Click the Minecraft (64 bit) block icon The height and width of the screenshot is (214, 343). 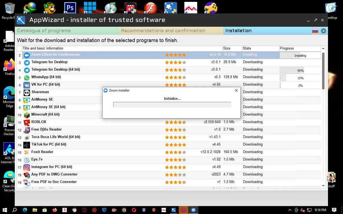click(27, 115)
